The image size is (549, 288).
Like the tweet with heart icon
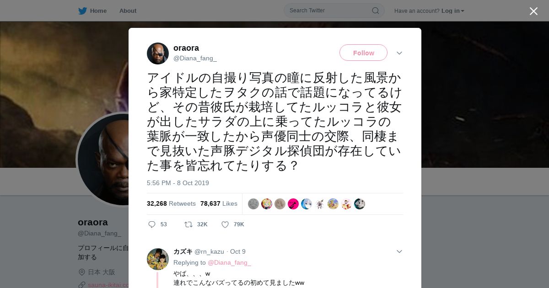click(225, 224)
